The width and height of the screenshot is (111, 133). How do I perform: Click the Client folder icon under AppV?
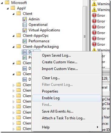coord(19,13)
